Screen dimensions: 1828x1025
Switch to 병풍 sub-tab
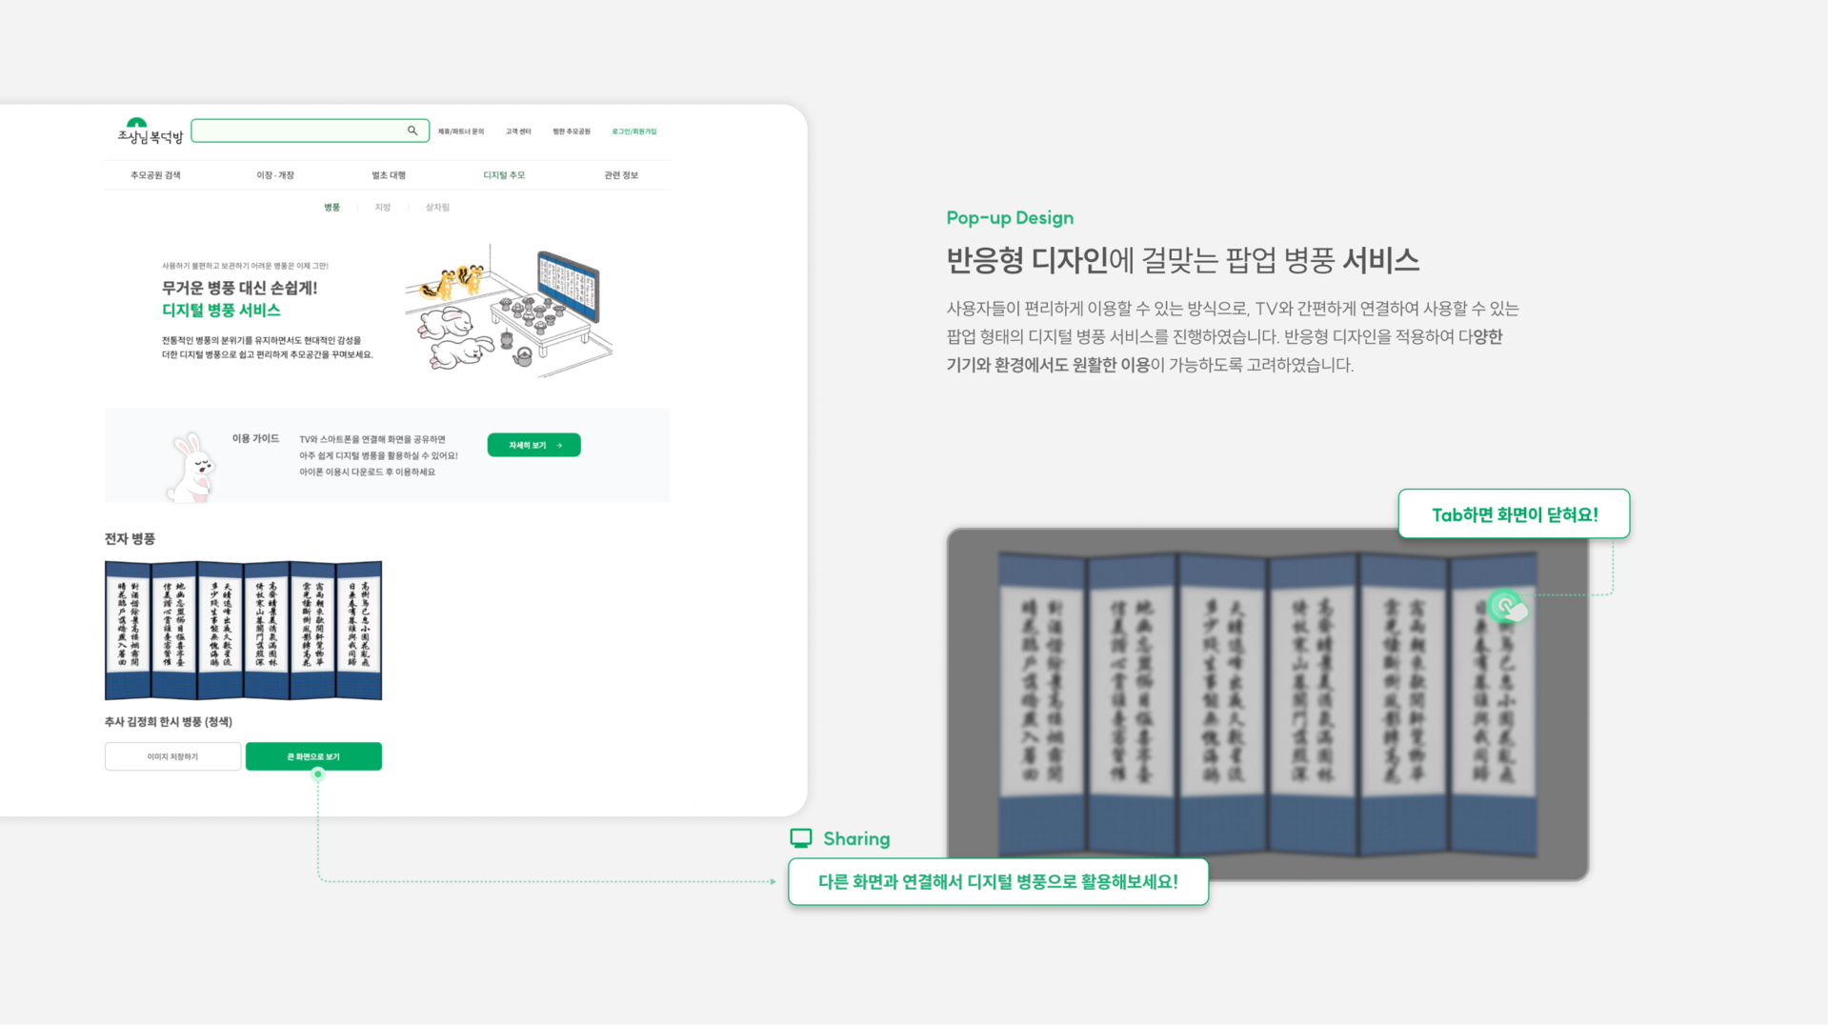click(x=331, y=207)
